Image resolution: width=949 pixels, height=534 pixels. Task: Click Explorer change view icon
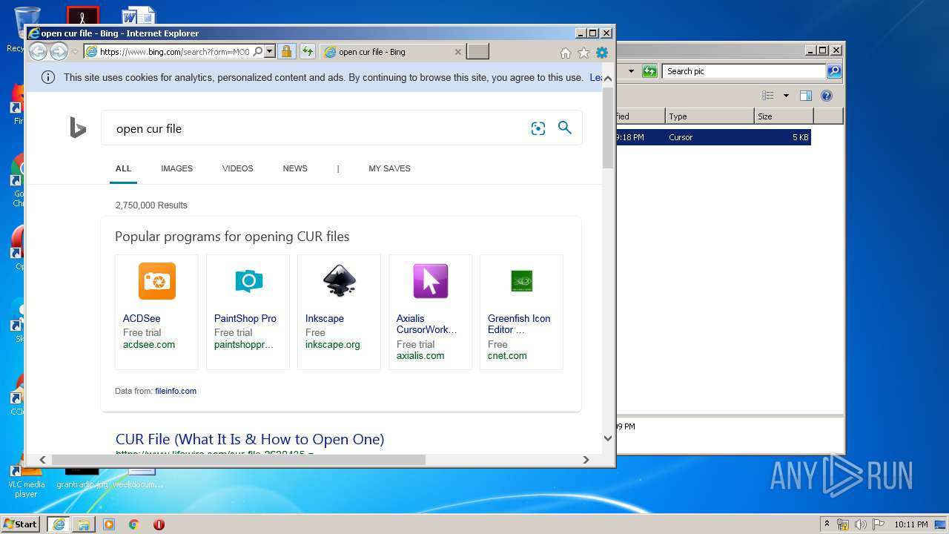[x=768, y=96]
